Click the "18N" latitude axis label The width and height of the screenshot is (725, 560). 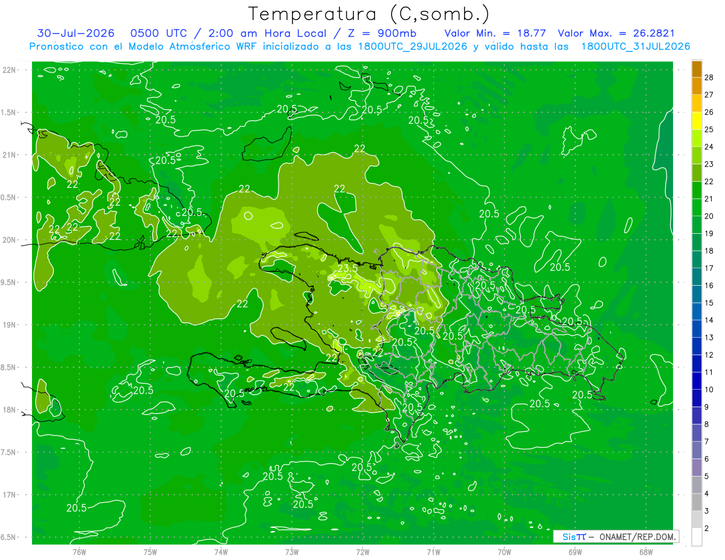(10, 410)
